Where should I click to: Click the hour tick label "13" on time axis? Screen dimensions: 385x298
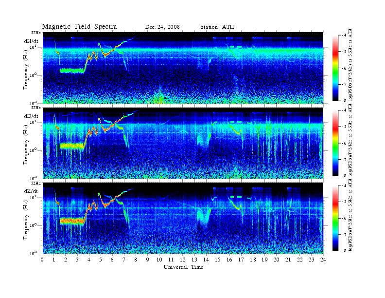[194, 260]
